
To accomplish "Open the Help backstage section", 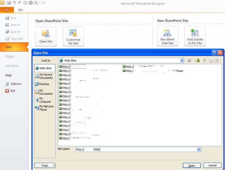I will tap(8, 75).
